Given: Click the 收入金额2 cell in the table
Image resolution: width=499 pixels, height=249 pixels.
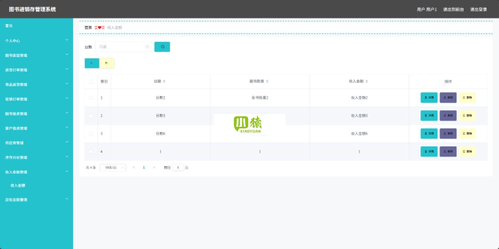Looking at the screenshot, I should pyautogui.click(x=359, y=98).
